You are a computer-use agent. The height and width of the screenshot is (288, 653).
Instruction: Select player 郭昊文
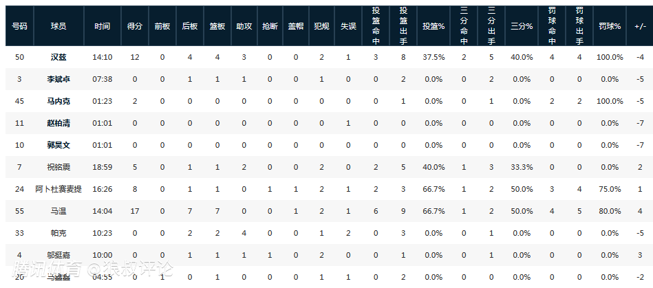[x=58, y=145]
